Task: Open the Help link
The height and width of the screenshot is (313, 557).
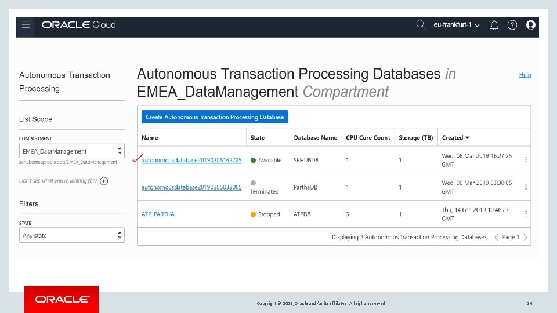Action: coord(525,75)
